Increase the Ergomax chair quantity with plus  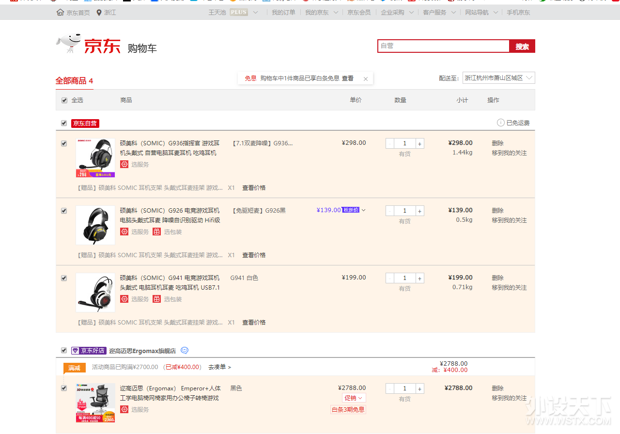(x=419, y=388)
